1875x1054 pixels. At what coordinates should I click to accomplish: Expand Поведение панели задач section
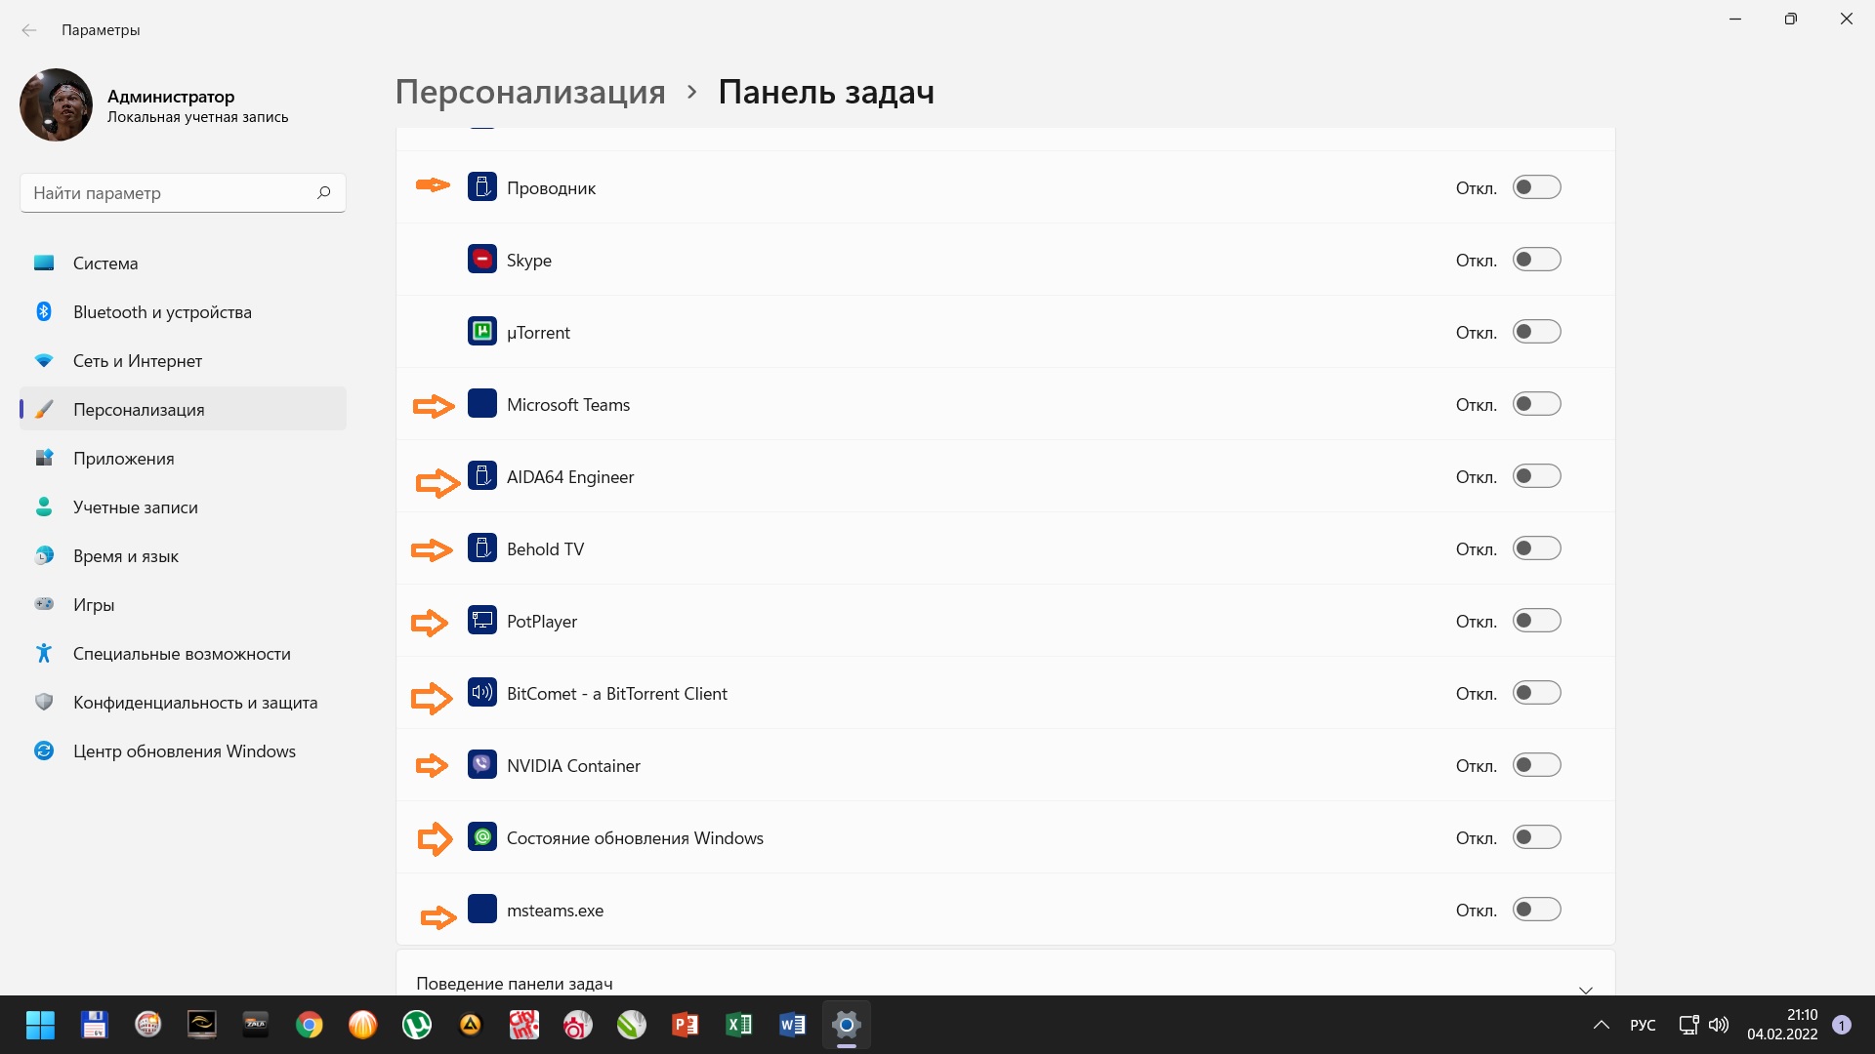[x=1585, y=987]
